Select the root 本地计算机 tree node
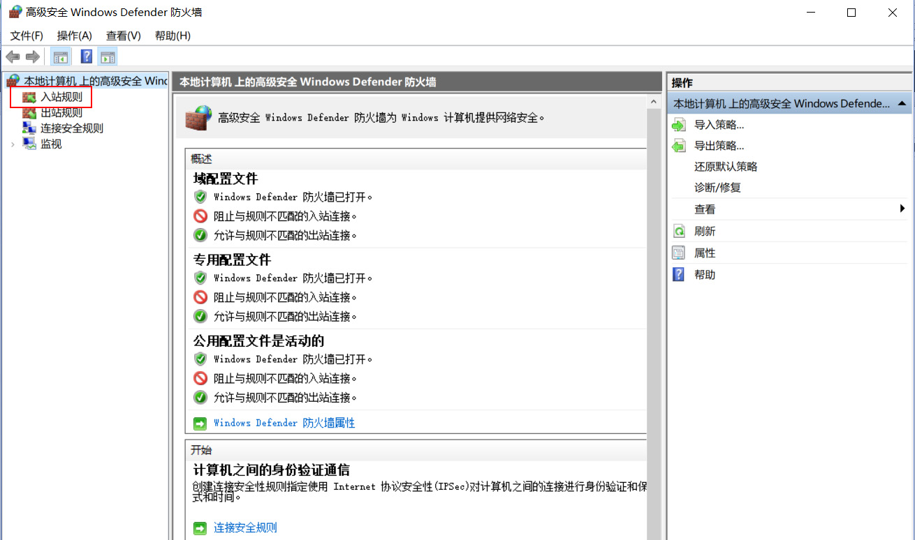Image resolution: width=915 pixels, height=540 pixels. pyautogui.click(x=96, y=81)
